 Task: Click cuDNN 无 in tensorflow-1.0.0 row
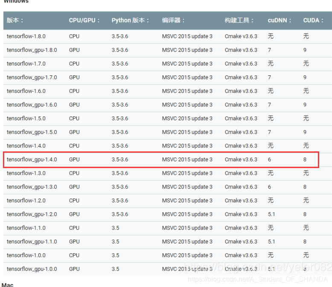coord(271,255)
